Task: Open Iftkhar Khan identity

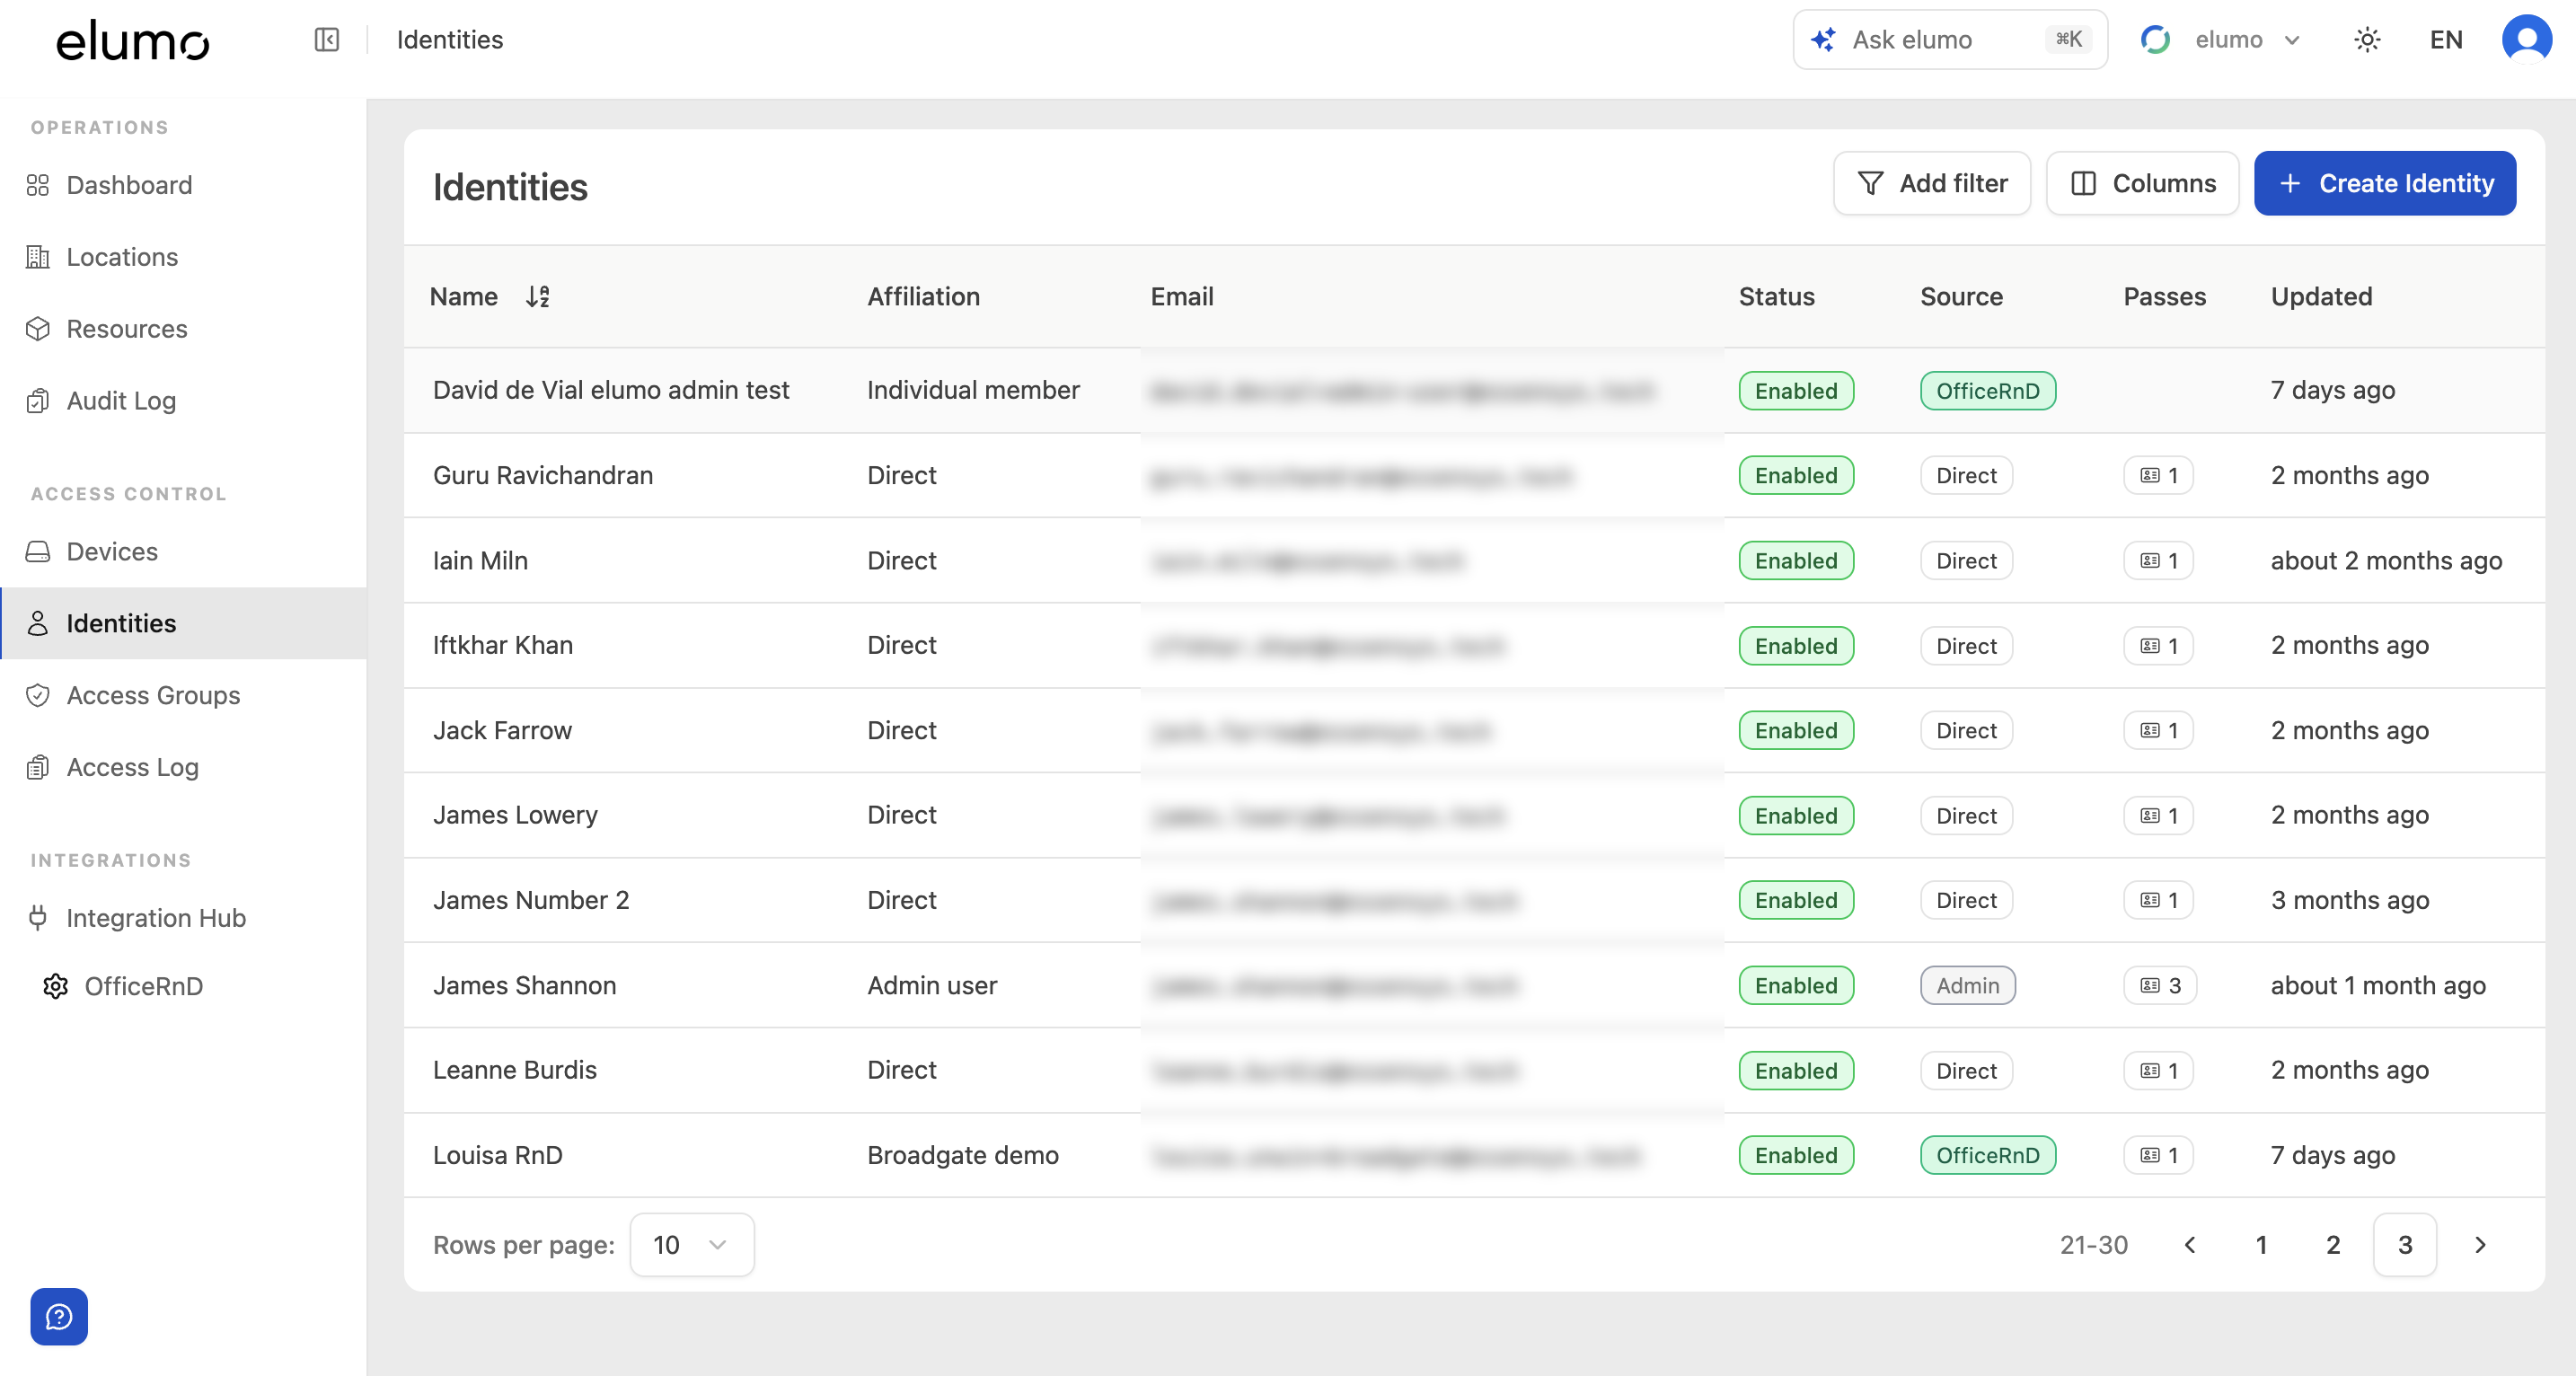Action: [x=1474, y=645]
